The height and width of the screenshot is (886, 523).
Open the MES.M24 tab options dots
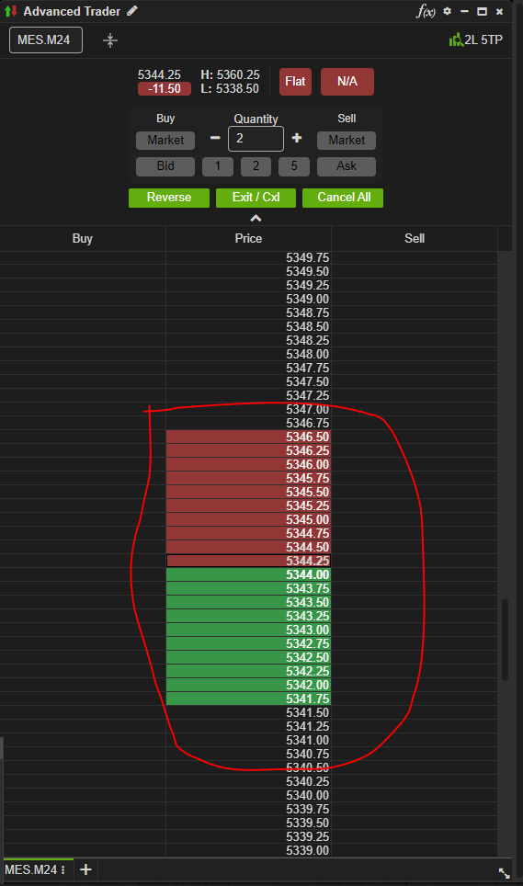(63, 869)
